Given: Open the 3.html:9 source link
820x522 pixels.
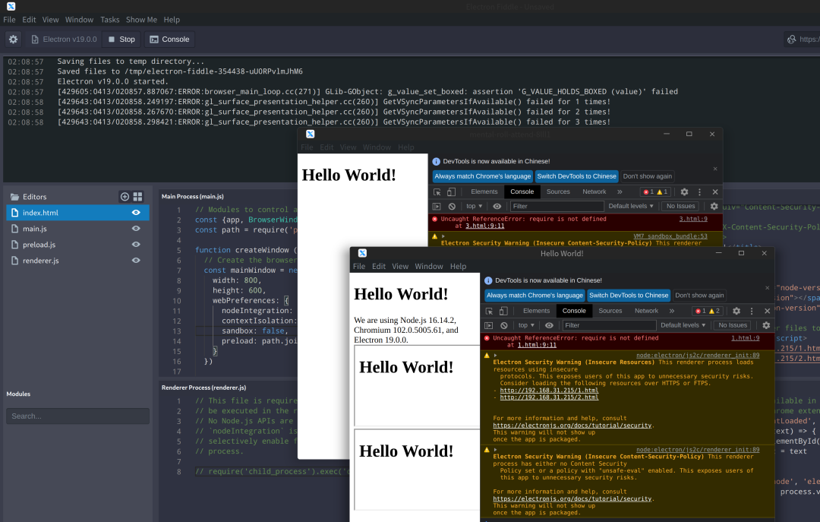Looking at the screenshot, I should tap(693, 220).
